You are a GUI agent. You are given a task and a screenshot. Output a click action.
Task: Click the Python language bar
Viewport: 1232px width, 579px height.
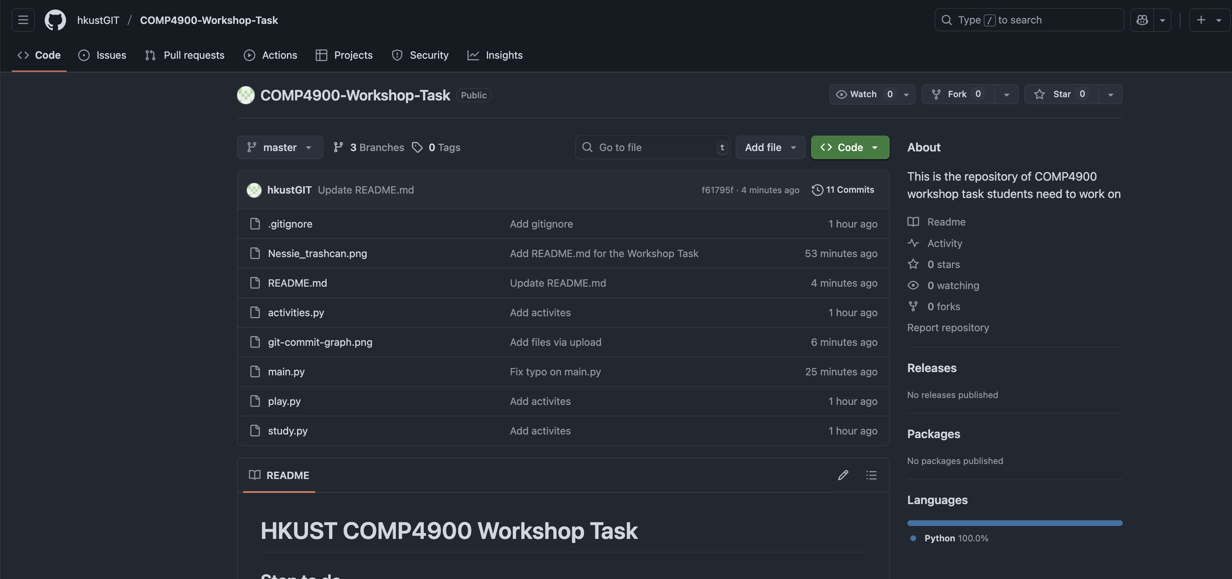click(x=1014, y=523)
